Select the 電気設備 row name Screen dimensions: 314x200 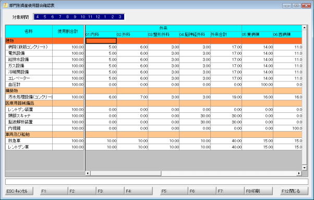[x=29, y=53]
